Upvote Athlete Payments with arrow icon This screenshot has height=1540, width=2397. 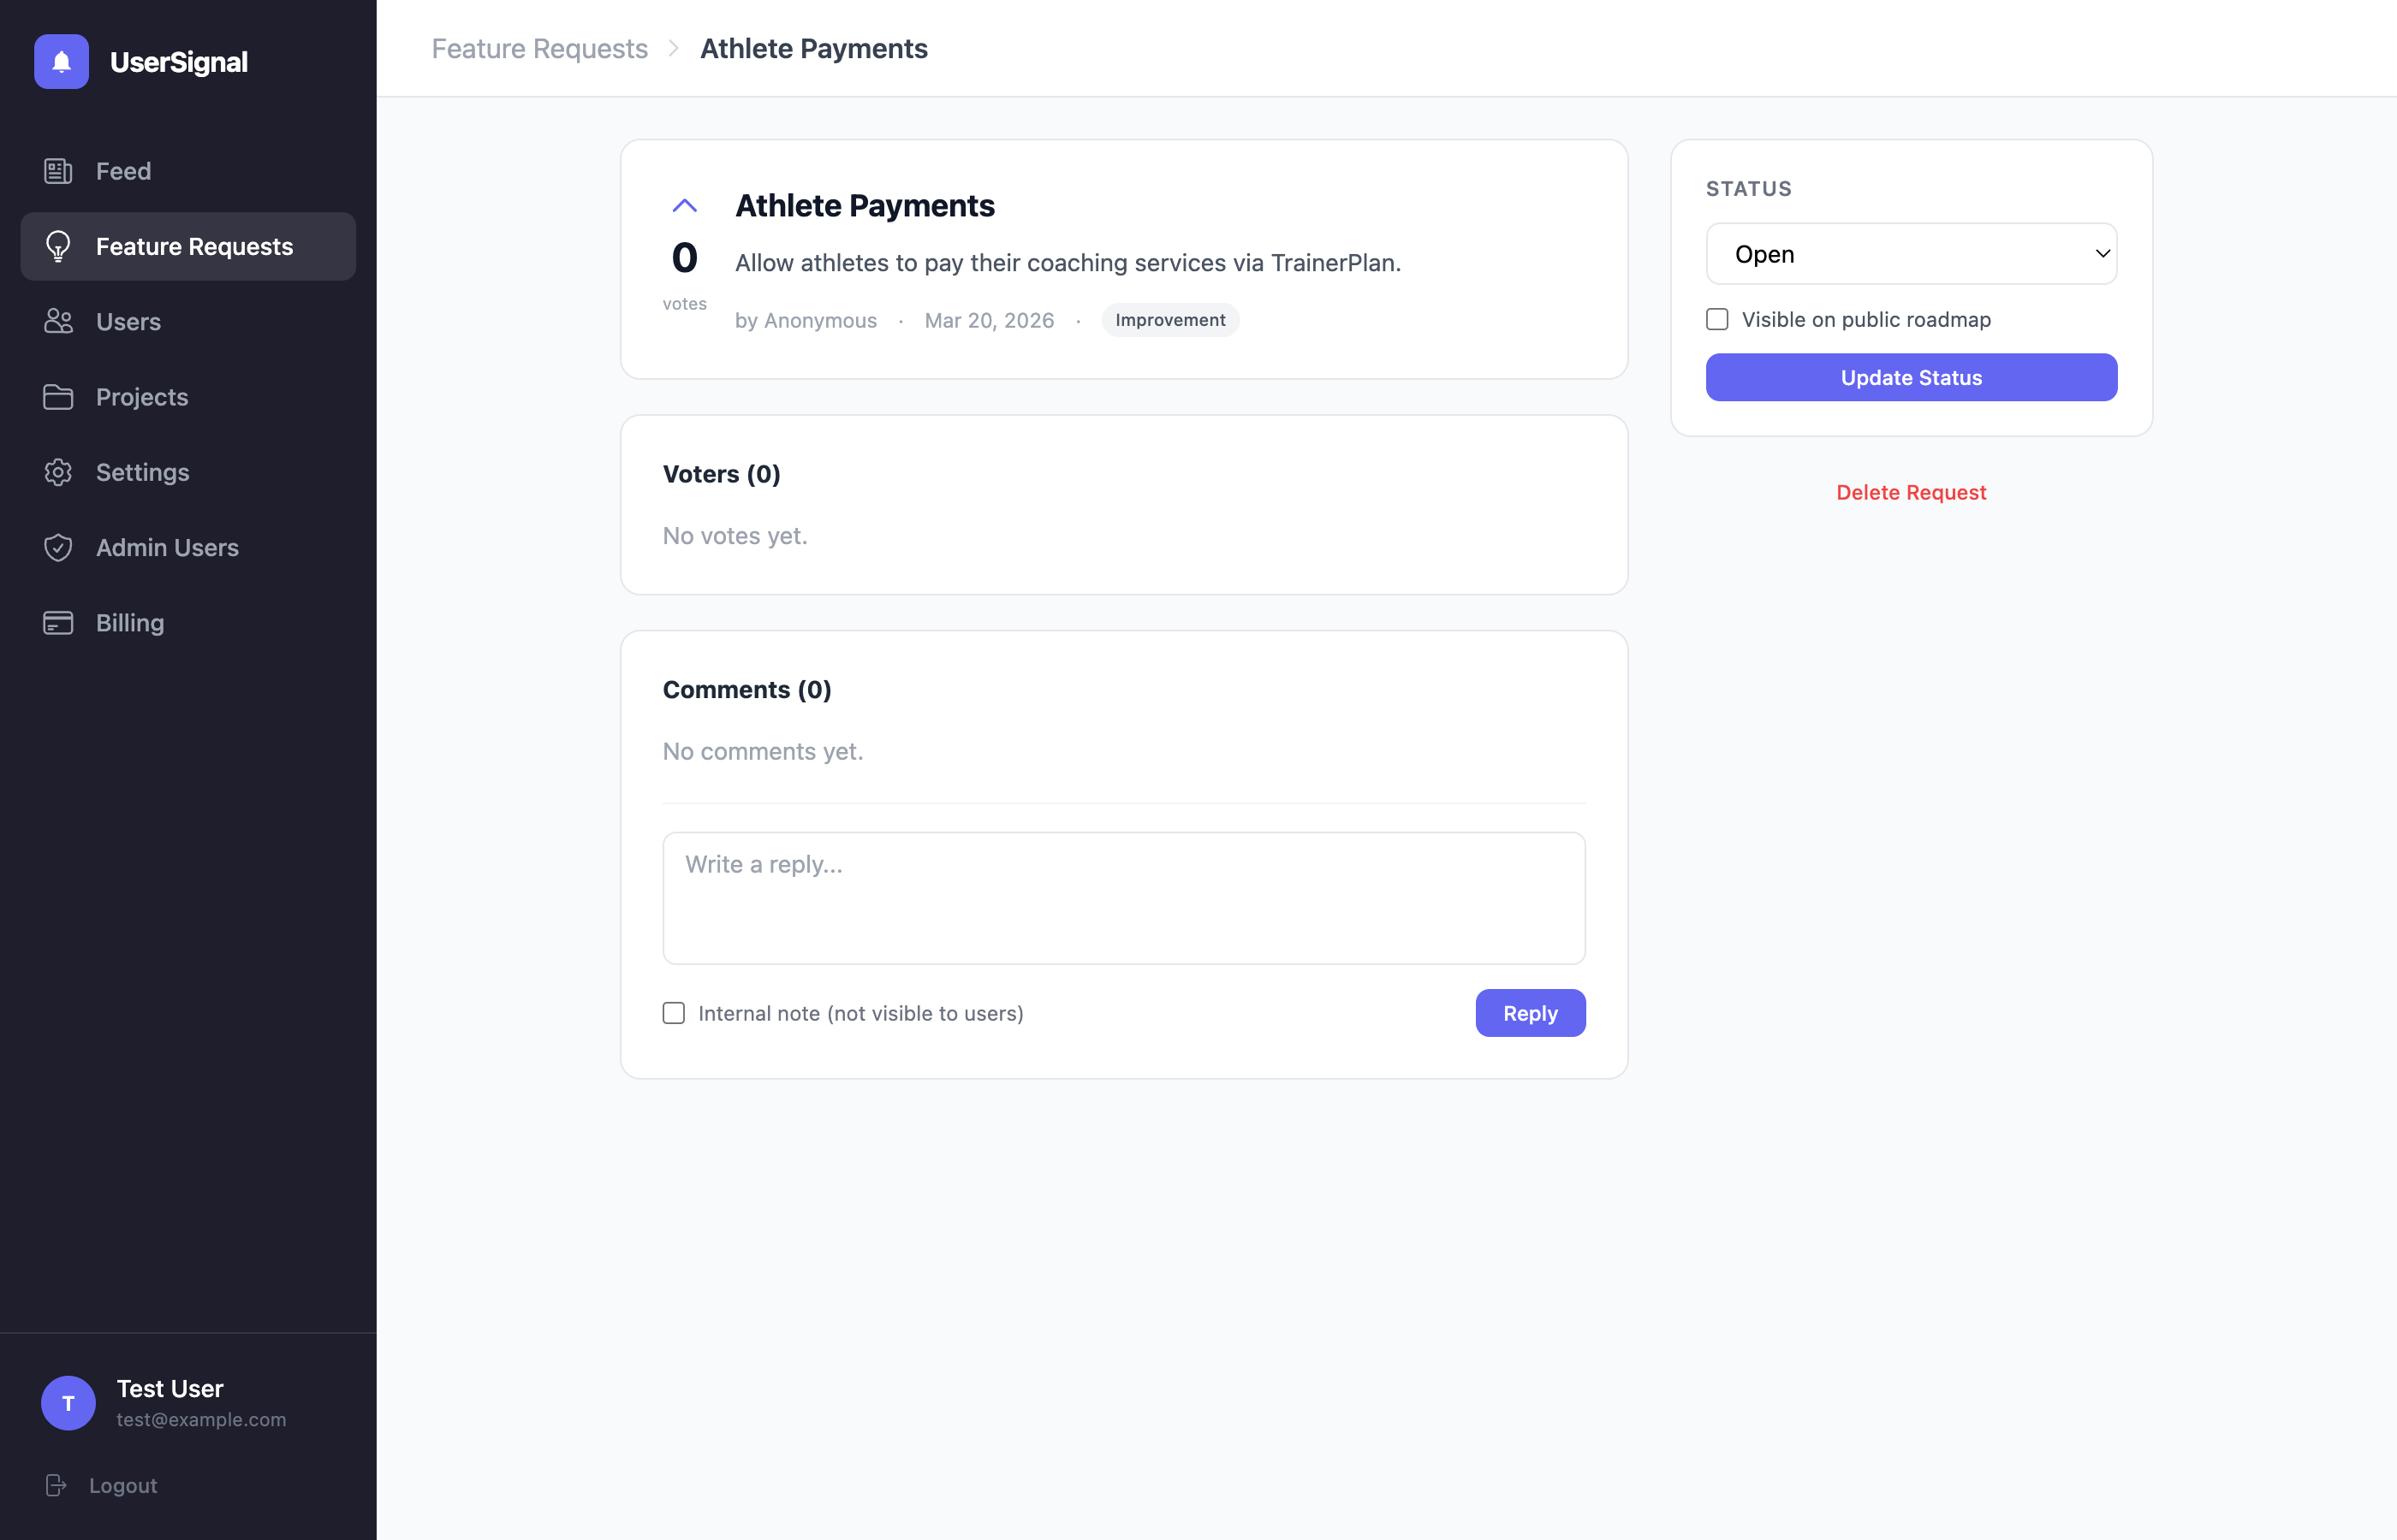click(x=684, y=206)
